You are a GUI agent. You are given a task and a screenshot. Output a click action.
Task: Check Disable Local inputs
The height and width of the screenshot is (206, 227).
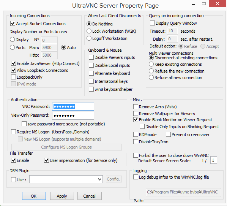coord(91,65)
